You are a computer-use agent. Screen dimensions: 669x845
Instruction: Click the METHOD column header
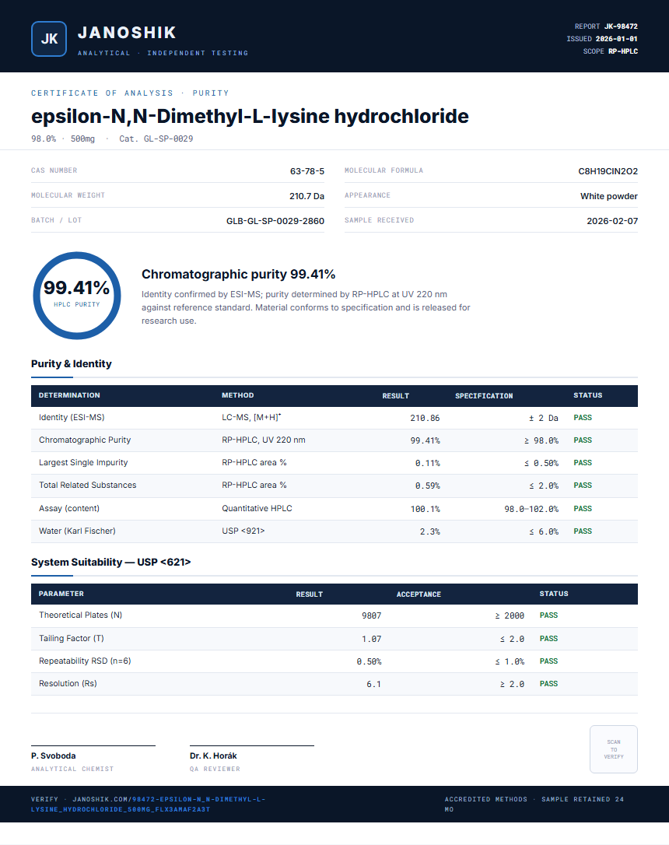coord(237,395)
